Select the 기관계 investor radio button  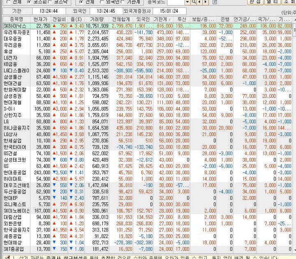[123, 2]
